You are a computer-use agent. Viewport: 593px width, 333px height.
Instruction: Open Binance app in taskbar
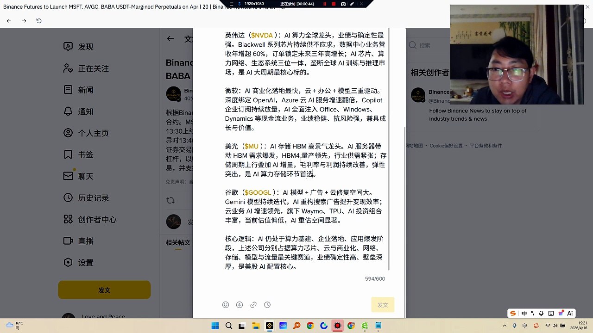[x=270, y=326]
